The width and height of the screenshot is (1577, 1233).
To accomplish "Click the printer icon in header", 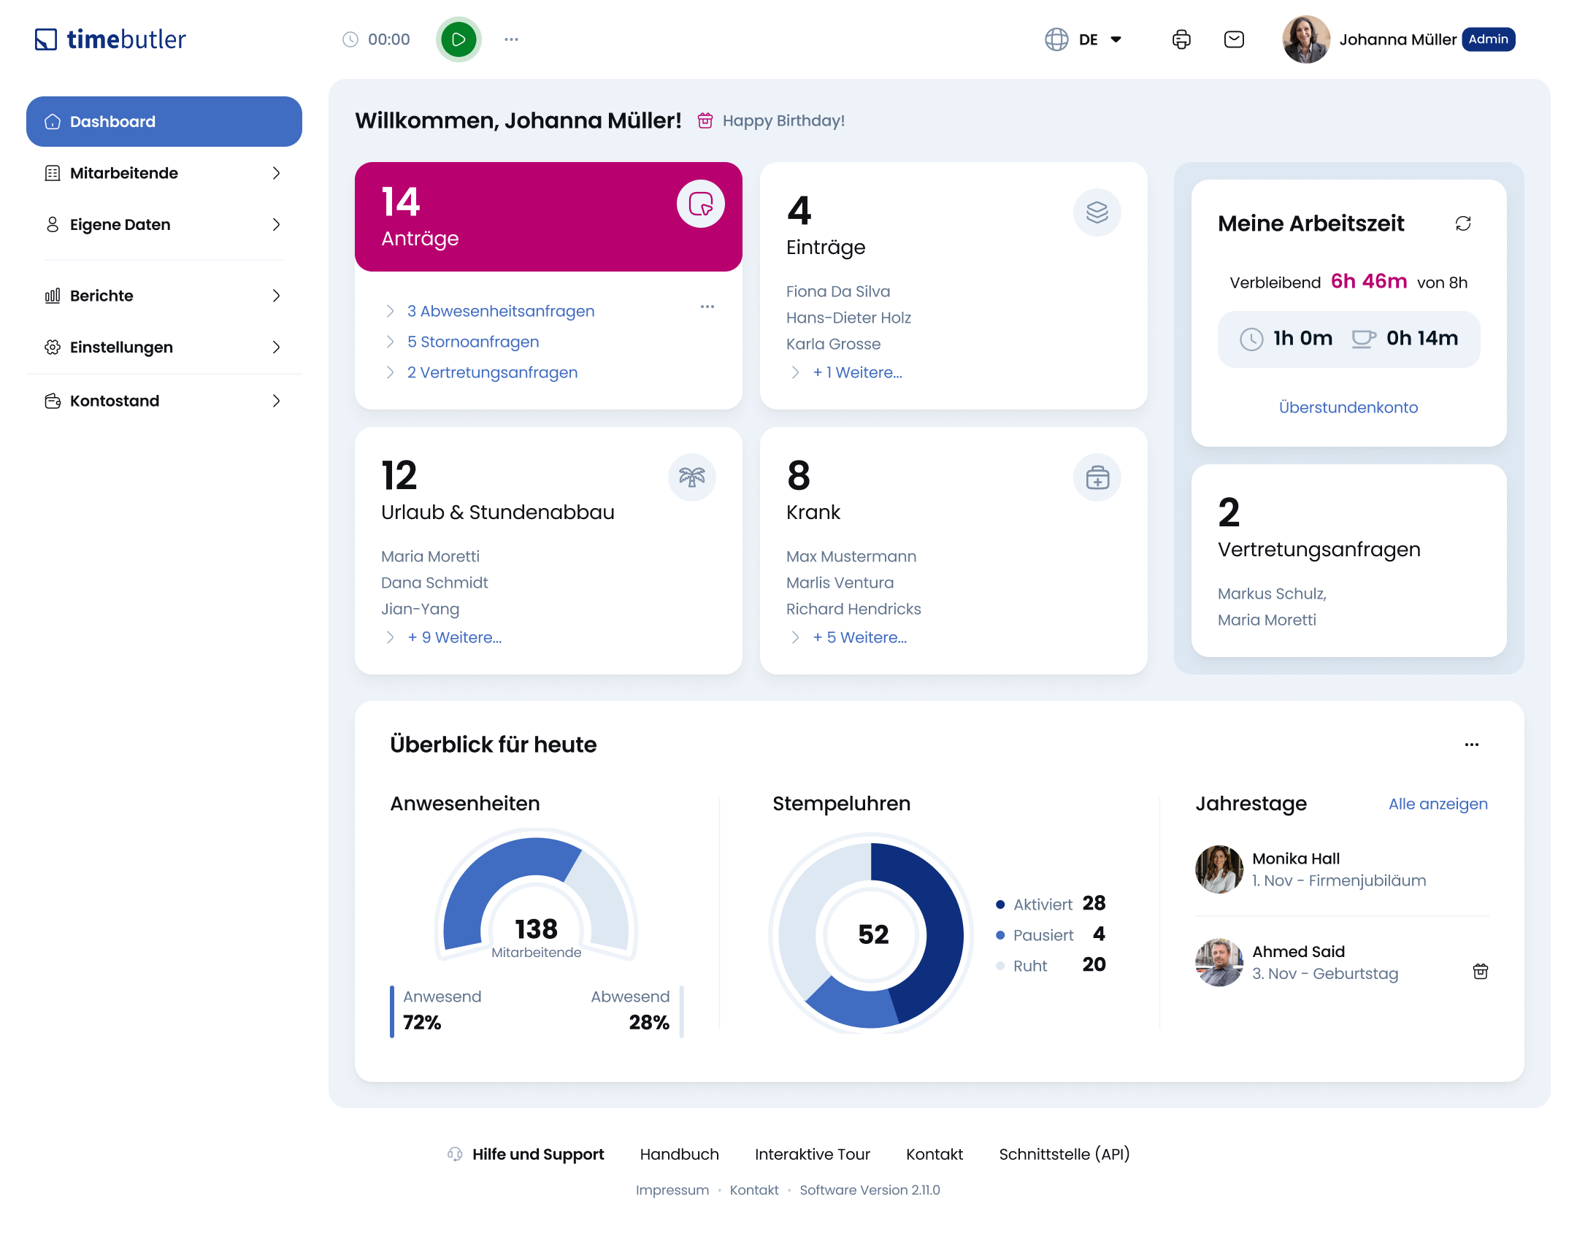I will [x=1181, y=39].
